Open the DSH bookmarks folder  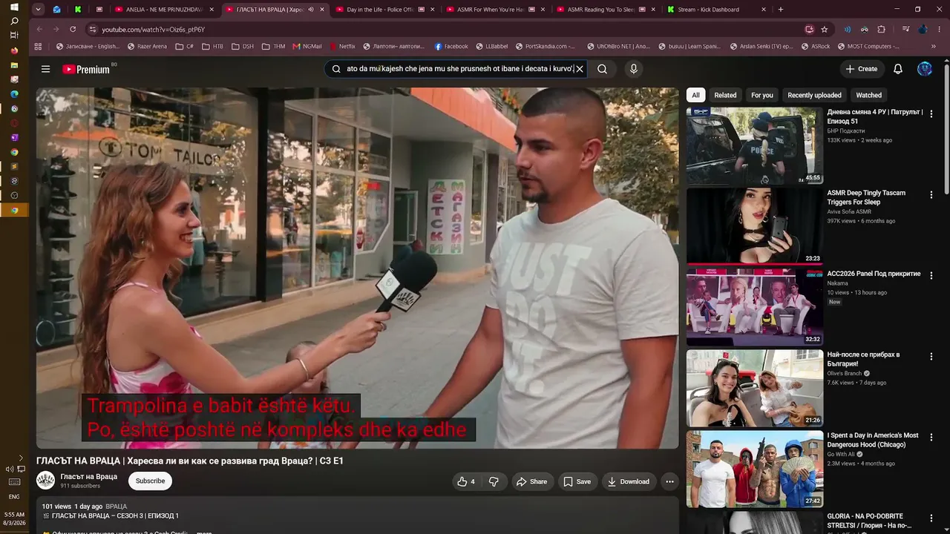(243, 46)
